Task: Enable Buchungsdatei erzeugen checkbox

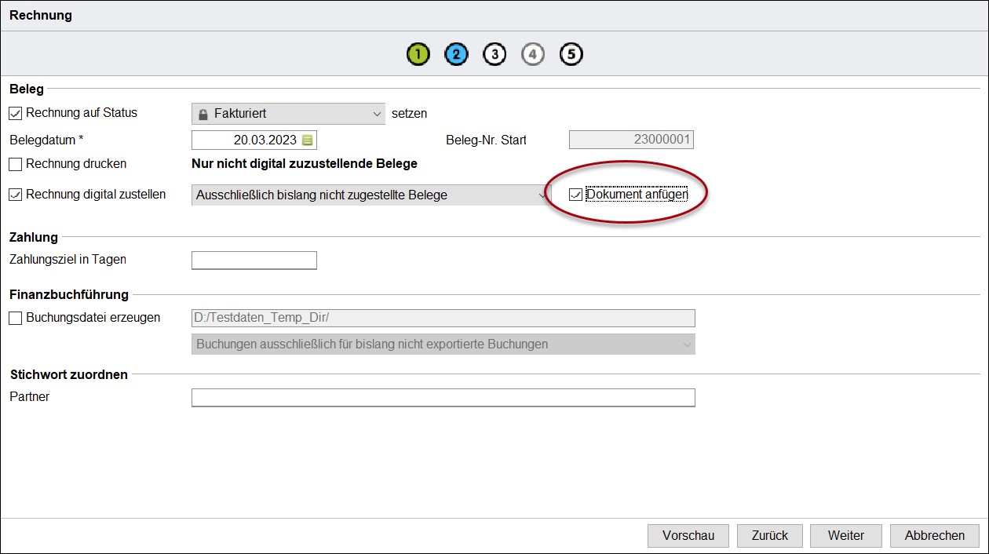Action: point(16,318)
